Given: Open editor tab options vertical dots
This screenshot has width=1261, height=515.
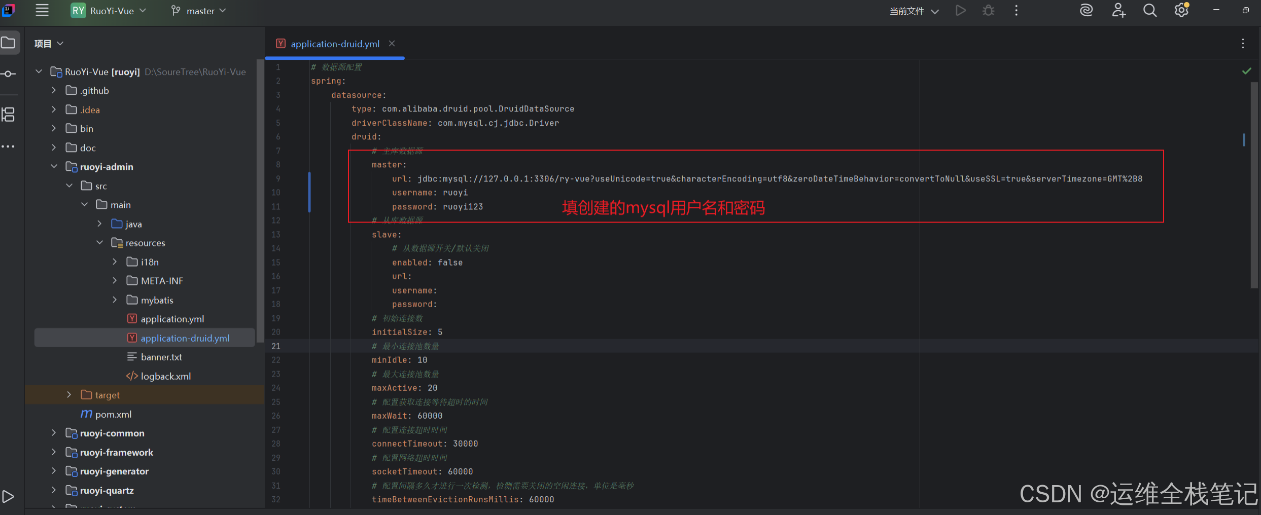Looking at the screenshot, I should [x=1243, y=44].
